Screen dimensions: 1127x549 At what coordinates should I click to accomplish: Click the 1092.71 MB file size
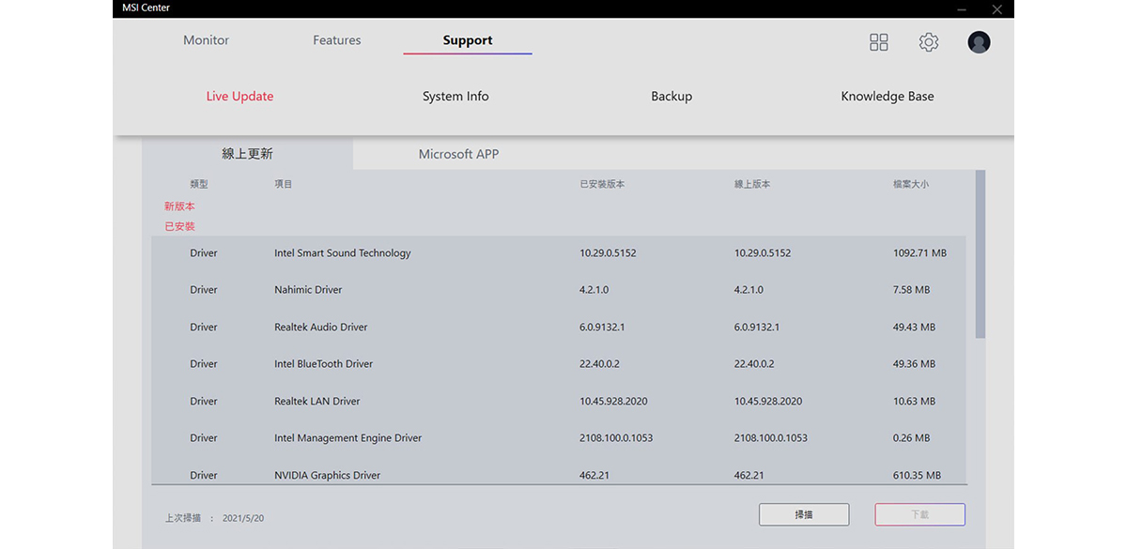[919, 253]
